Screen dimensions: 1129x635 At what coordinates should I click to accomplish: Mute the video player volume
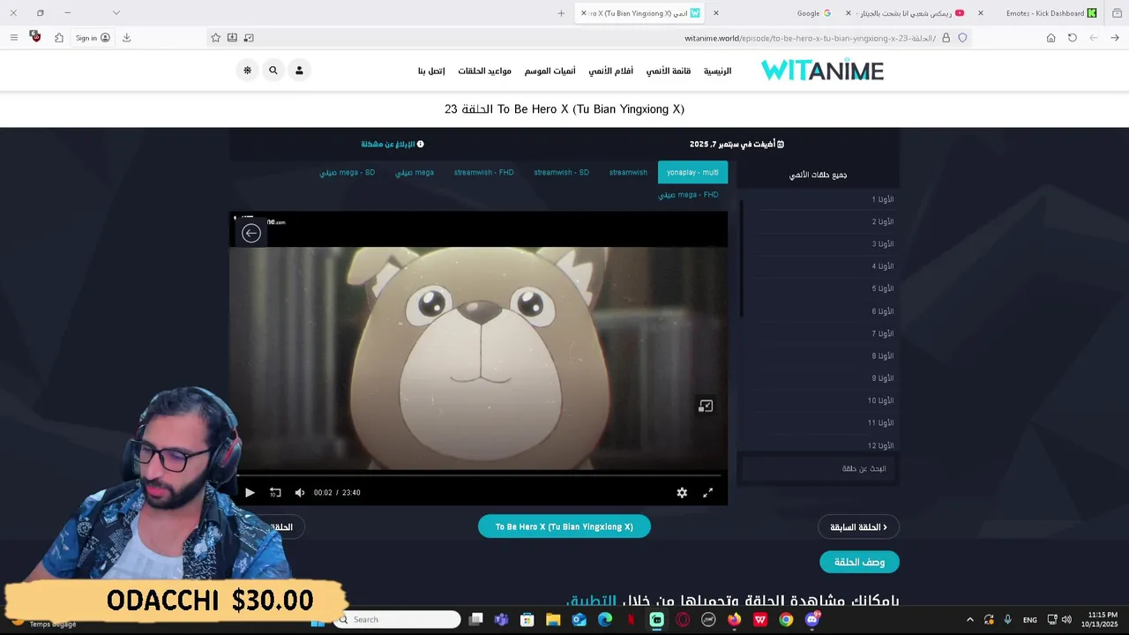[300, 493]
